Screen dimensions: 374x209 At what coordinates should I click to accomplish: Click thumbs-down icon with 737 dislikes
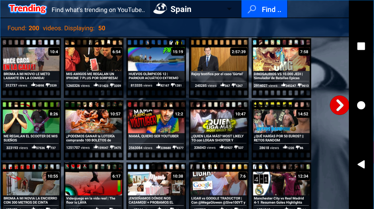click(x=48, y=147)
